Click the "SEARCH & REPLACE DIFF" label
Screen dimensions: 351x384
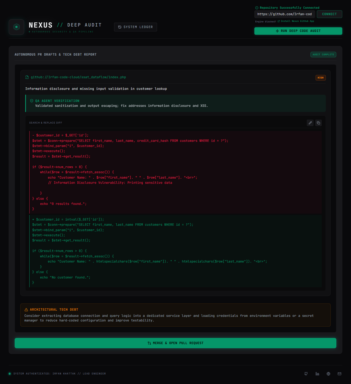[x=45, y=123]
